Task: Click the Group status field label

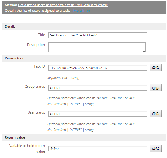Action: [35, 87]
